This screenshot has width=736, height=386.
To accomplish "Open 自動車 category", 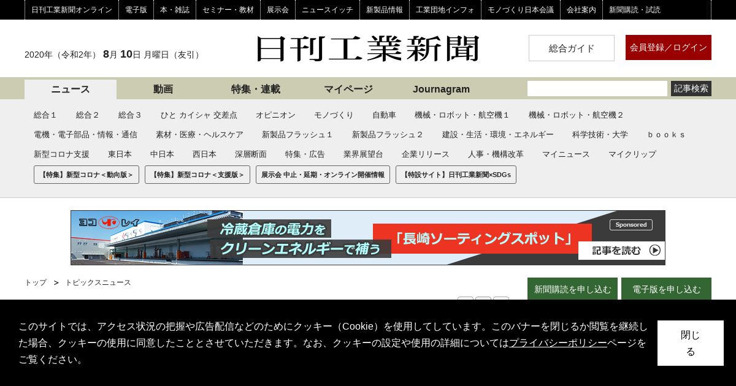I will 384,115.
